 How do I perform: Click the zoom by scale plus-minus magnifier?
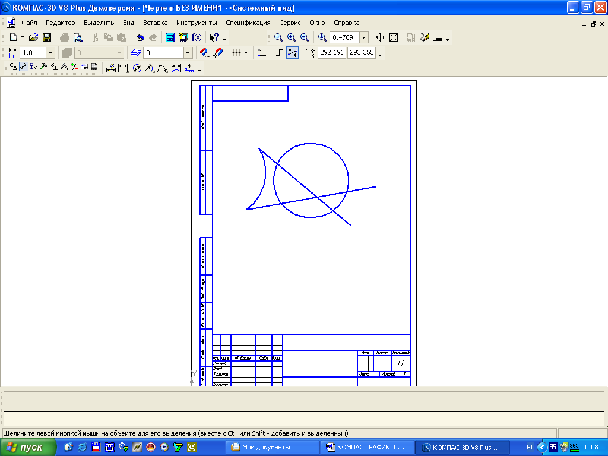pyautogui.click(x=322, y=37)
